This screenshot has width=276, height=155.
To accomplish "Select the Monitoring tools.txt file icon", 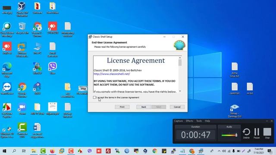I will click(68, 29).
